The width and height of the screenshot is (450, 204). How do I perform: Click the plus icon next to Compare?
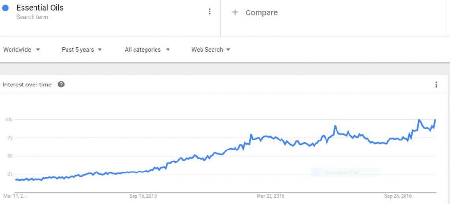coord(235,12)
